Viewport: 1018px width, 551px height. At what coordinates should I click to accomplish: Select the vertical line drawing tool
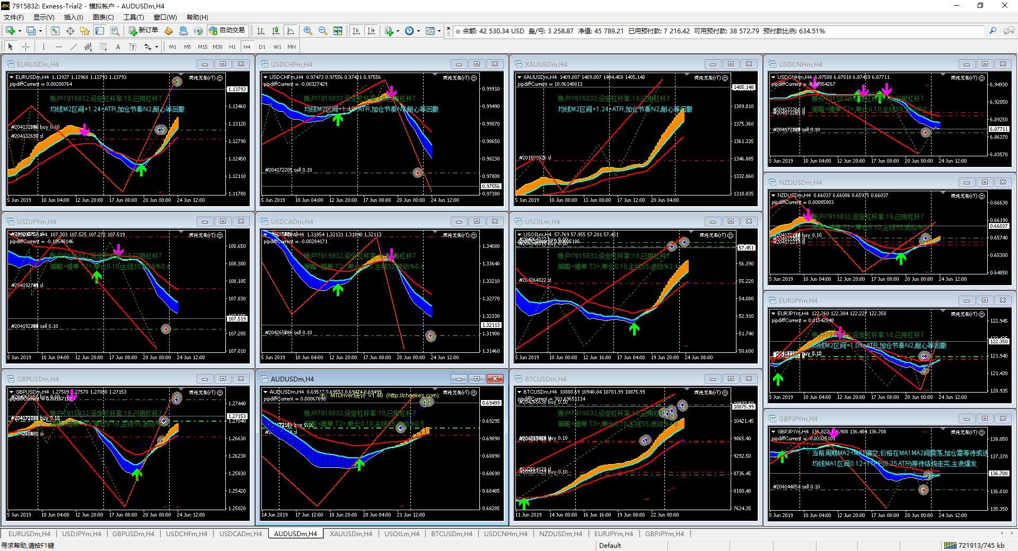tap(43, 47)
